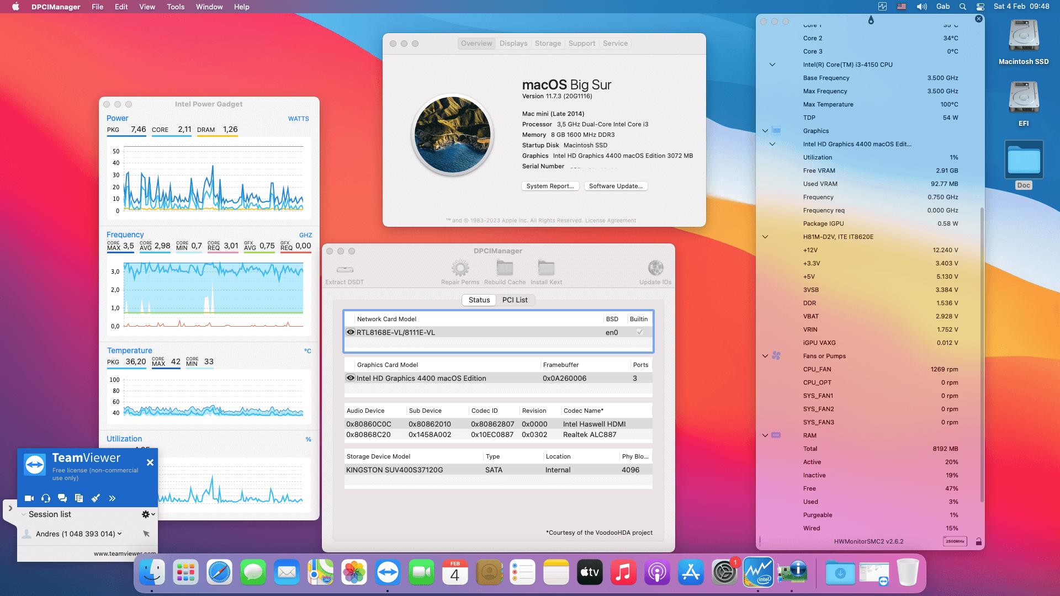Image resolution: width=1060 pixels, height=596 pixels.
Task: Open the Intel Power Gadget dock icon
Action: [x=759, y=572]
